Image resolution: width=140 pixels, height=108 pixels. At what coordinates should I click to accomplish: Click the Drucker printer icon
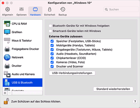pos(7,66)
